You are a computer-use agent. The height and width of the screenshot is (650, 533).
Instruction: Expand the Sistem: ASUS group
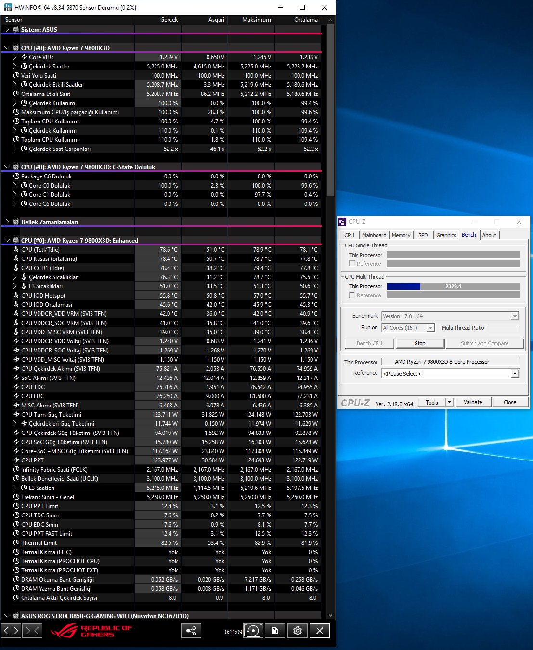tap(7, 29)
